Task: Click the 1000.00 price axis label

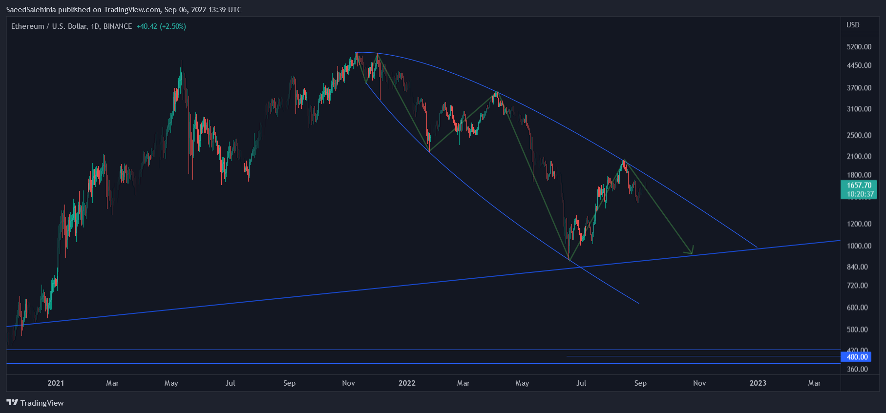Action: click(859, 246)
